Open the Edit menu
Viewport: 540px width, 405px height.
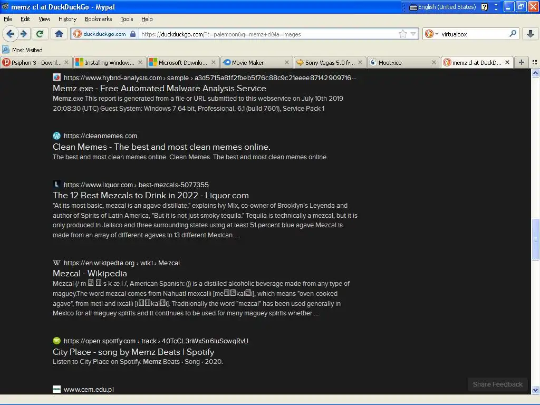tap(25, 20)
